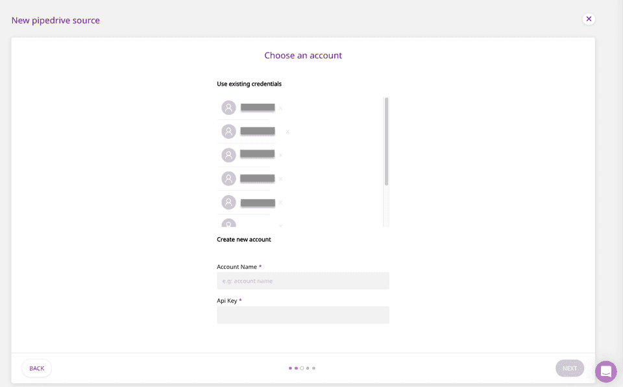Image resolution: width=623 pixels, height=387 pixels.
Task: Jump to the third pagination dot
Action: coord(302,368)
